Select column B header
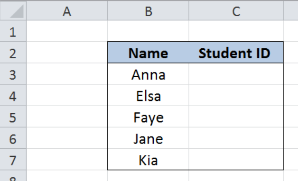The height and width of the screenshot is (181, 298). coord(148,10)
